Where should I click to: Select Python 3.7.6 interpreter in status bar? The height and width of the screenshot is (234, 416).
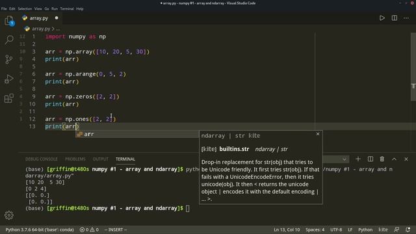[40, 229]
